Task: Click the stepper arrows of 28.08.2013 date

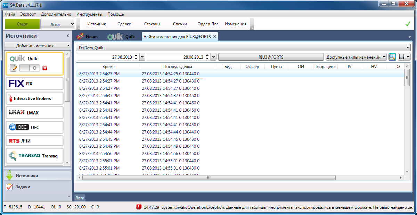Action: 207,57
